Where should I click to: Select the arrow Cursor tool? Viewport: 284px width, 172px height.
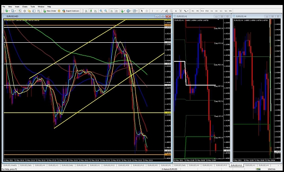(x=142, y=11)
